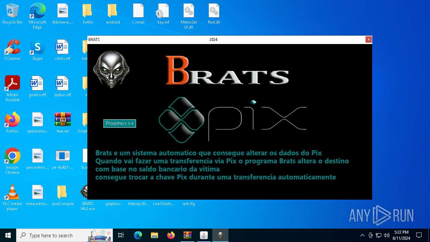430x242 pixels.
Task: Open CCleaner desktop shortcut
Action: 12,50
